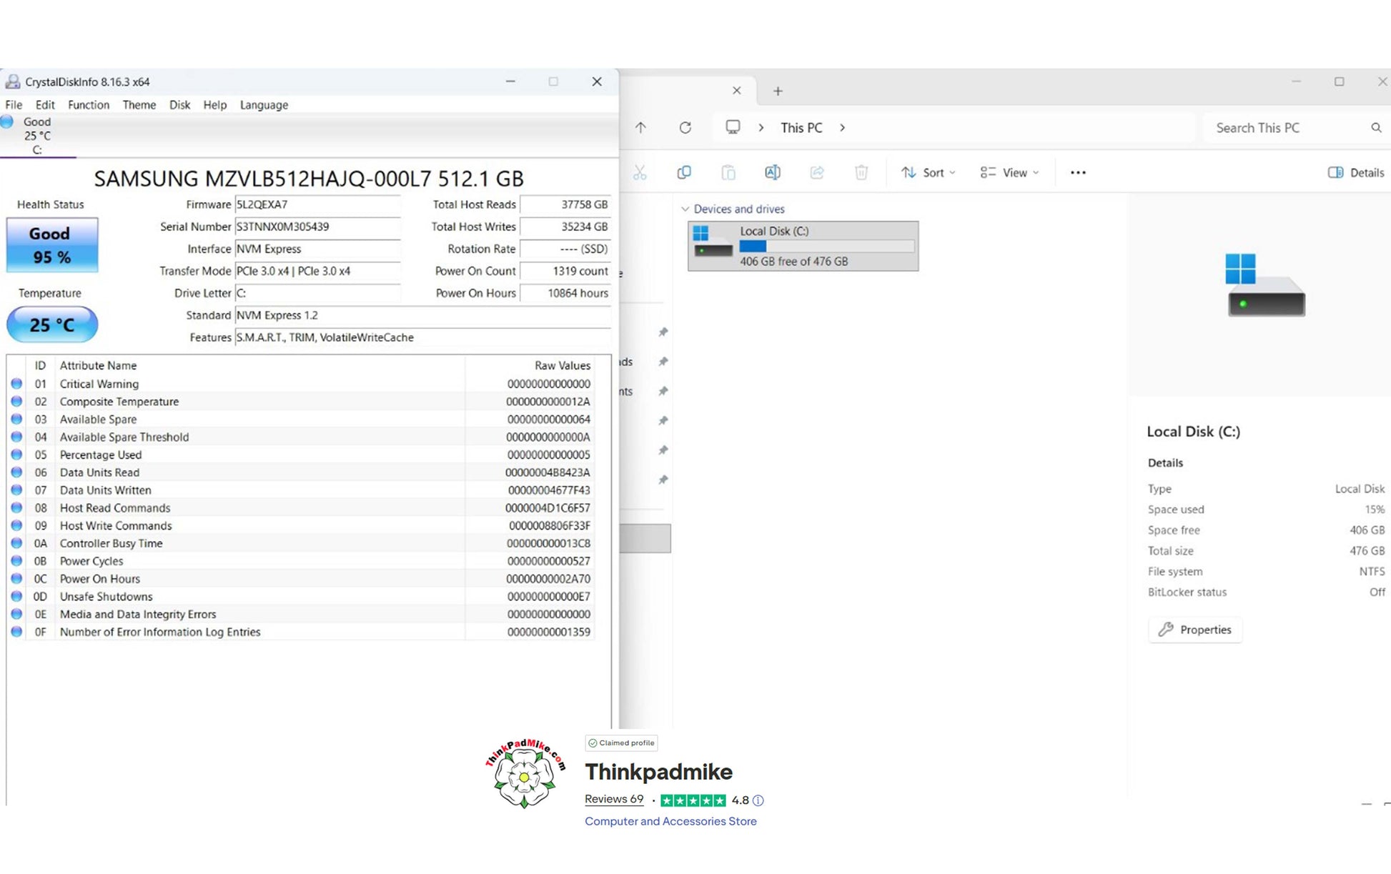Viewport: 1391px width, 874px height.
Task: Toggle the Details pane button
Action: pyautogui.click(x=1356, y=172)
